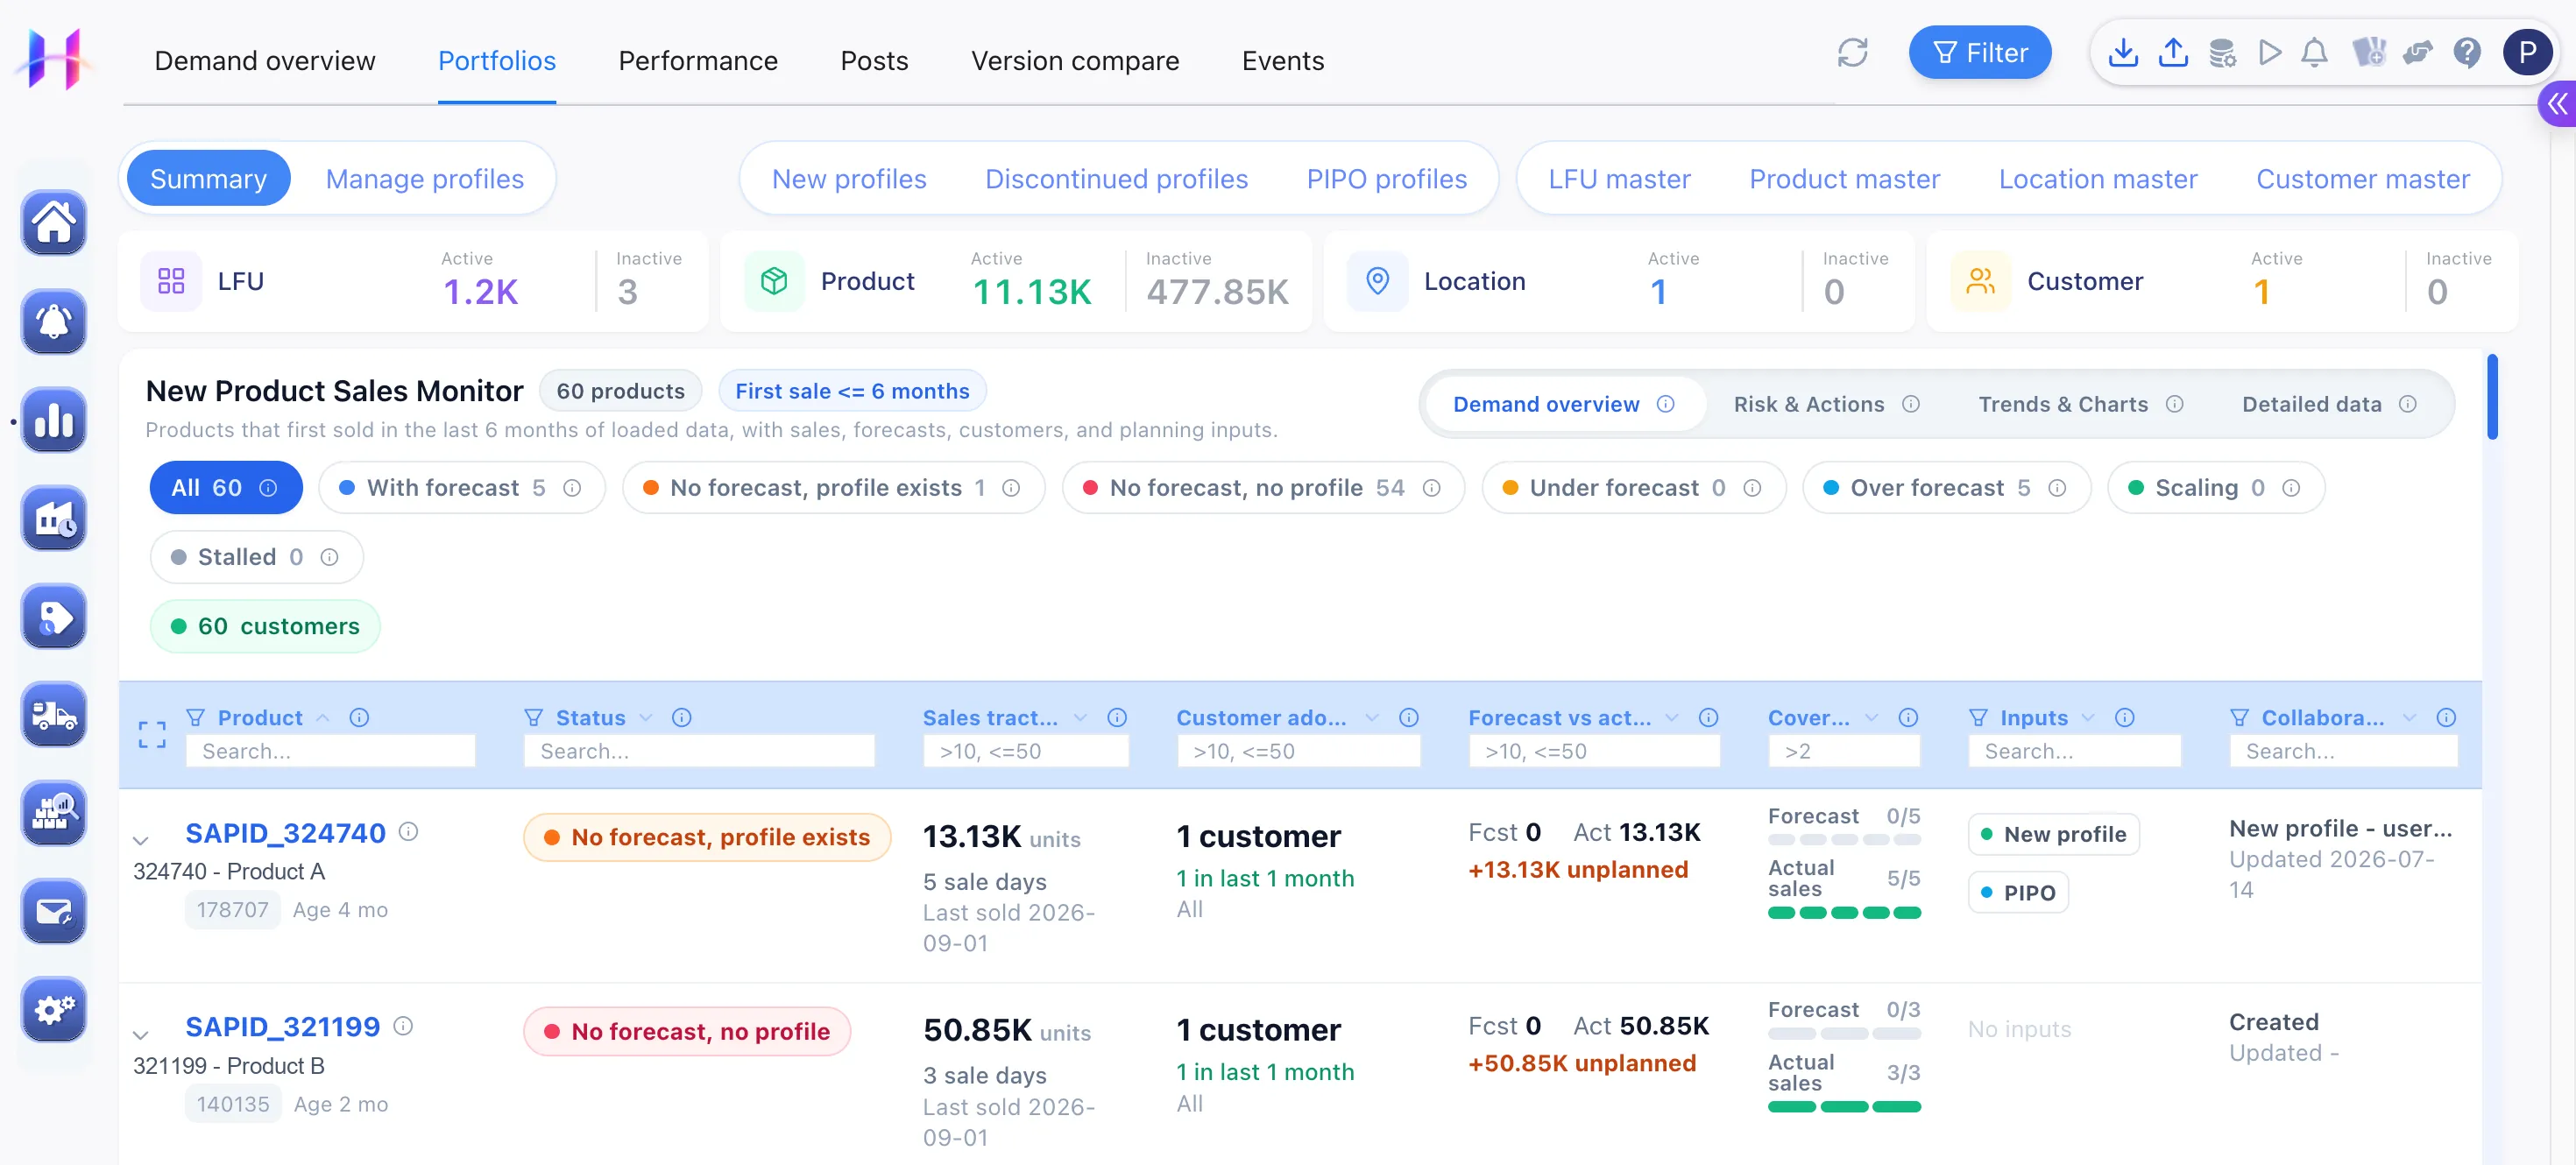The image size is (2576, 1165).
Task: Open the database settings icon
Action: (2222, 53)
